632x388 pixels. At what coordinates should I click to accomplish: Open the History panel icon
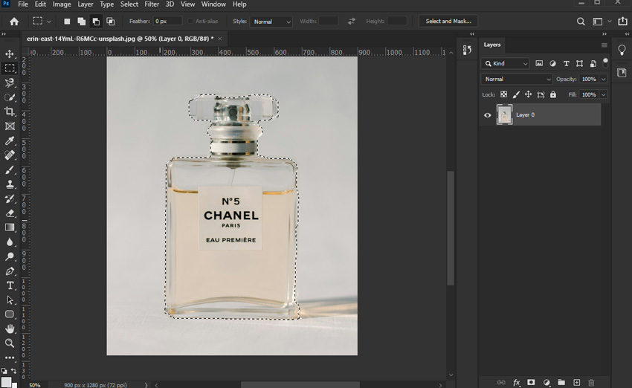(x=467, y=50)
